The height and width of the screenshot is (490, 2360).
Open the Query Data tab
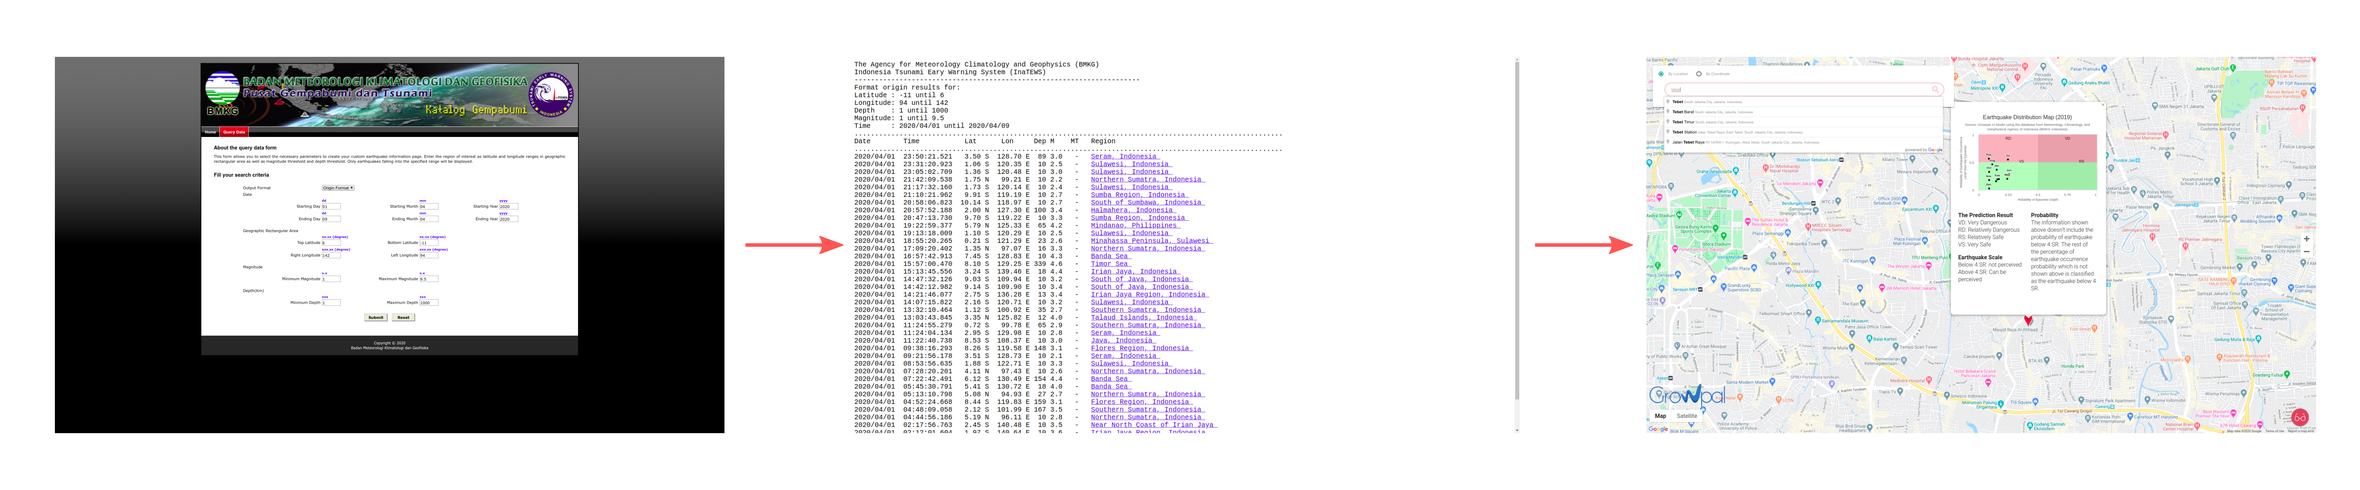pyautogui.click(x=234, y=132)
